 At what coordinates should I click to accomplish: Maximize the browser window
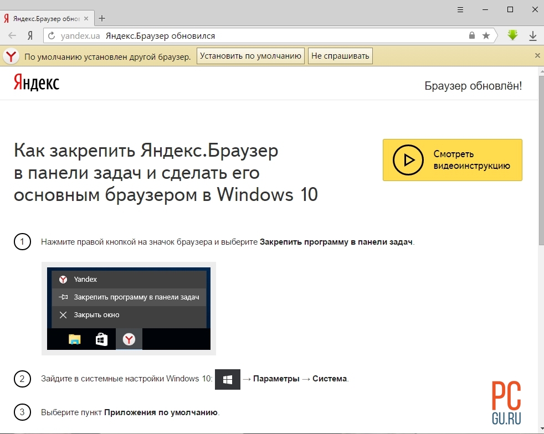point(510,9)
